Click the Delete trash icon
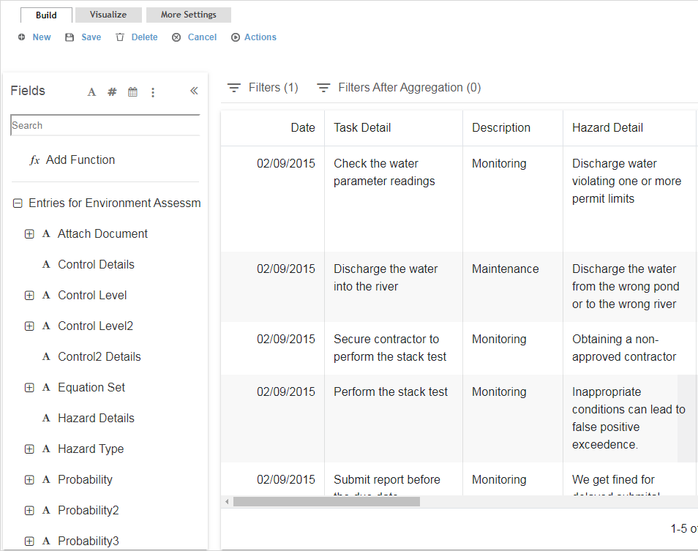The height and width of the screenshot is (551, 698). coord(120,37)
